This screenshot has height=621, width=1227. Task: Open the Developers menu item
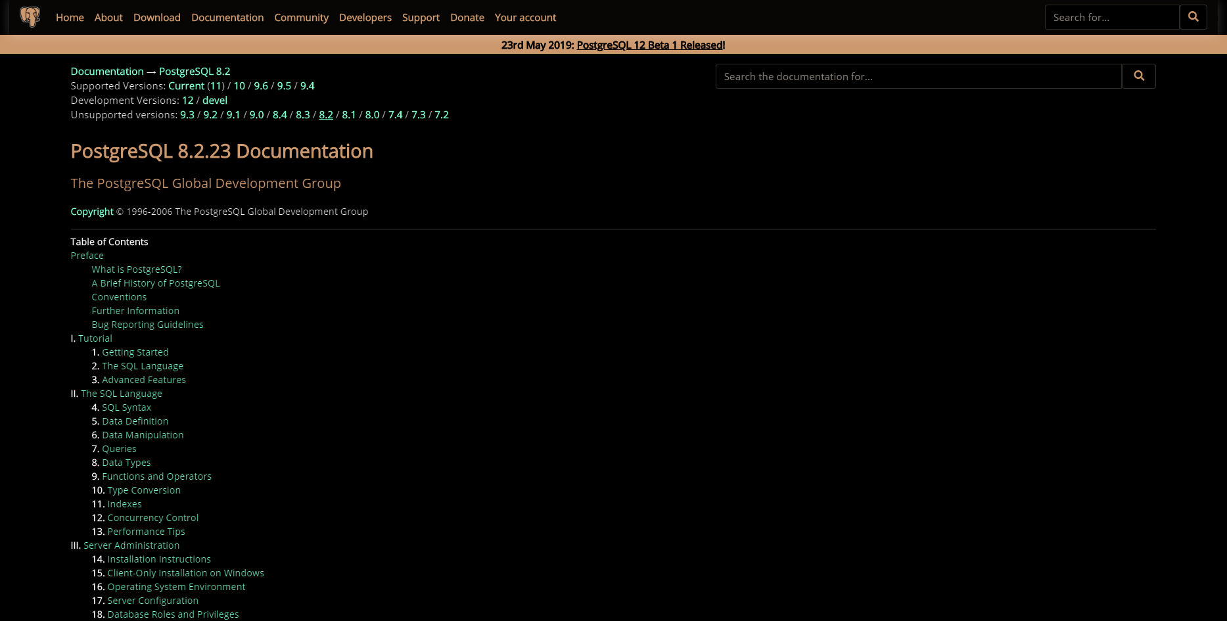point(365,18)
